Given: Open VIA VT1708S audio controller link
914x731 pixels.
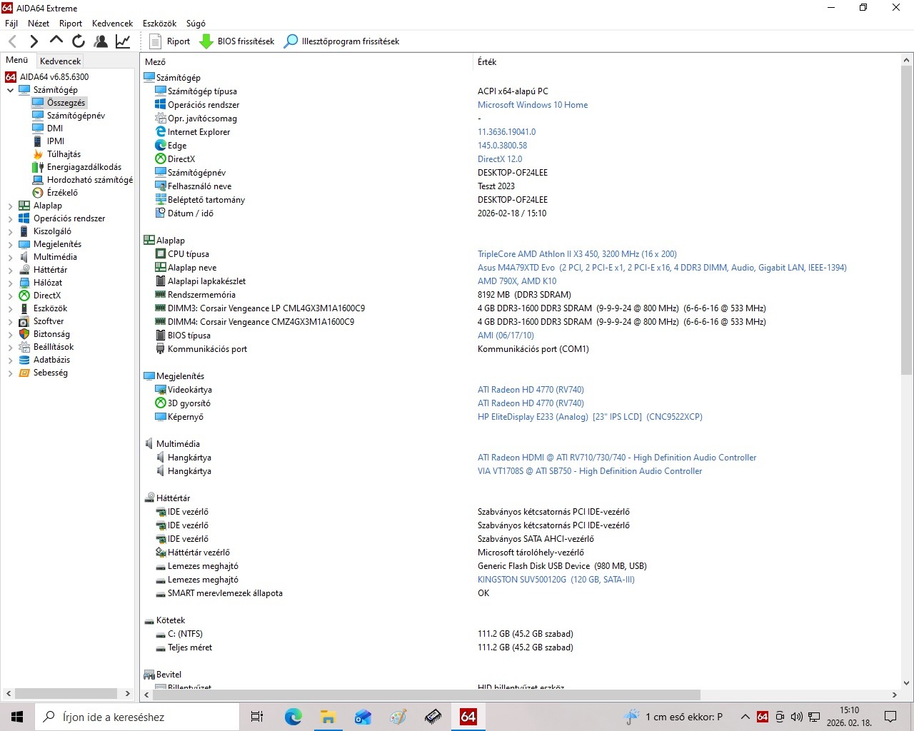Looking at the screenshot, I should [590, 471].
